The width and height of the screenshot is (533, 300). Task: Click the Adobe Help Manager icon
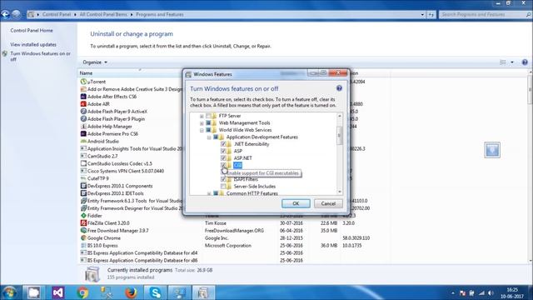click(83, 126)
